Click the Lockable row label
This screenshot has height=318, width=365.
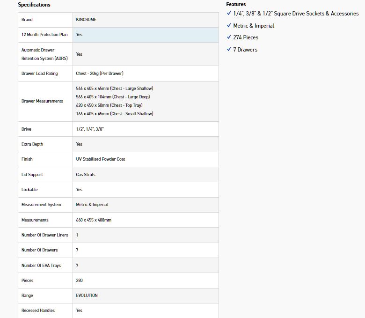(x=29, y=190)
